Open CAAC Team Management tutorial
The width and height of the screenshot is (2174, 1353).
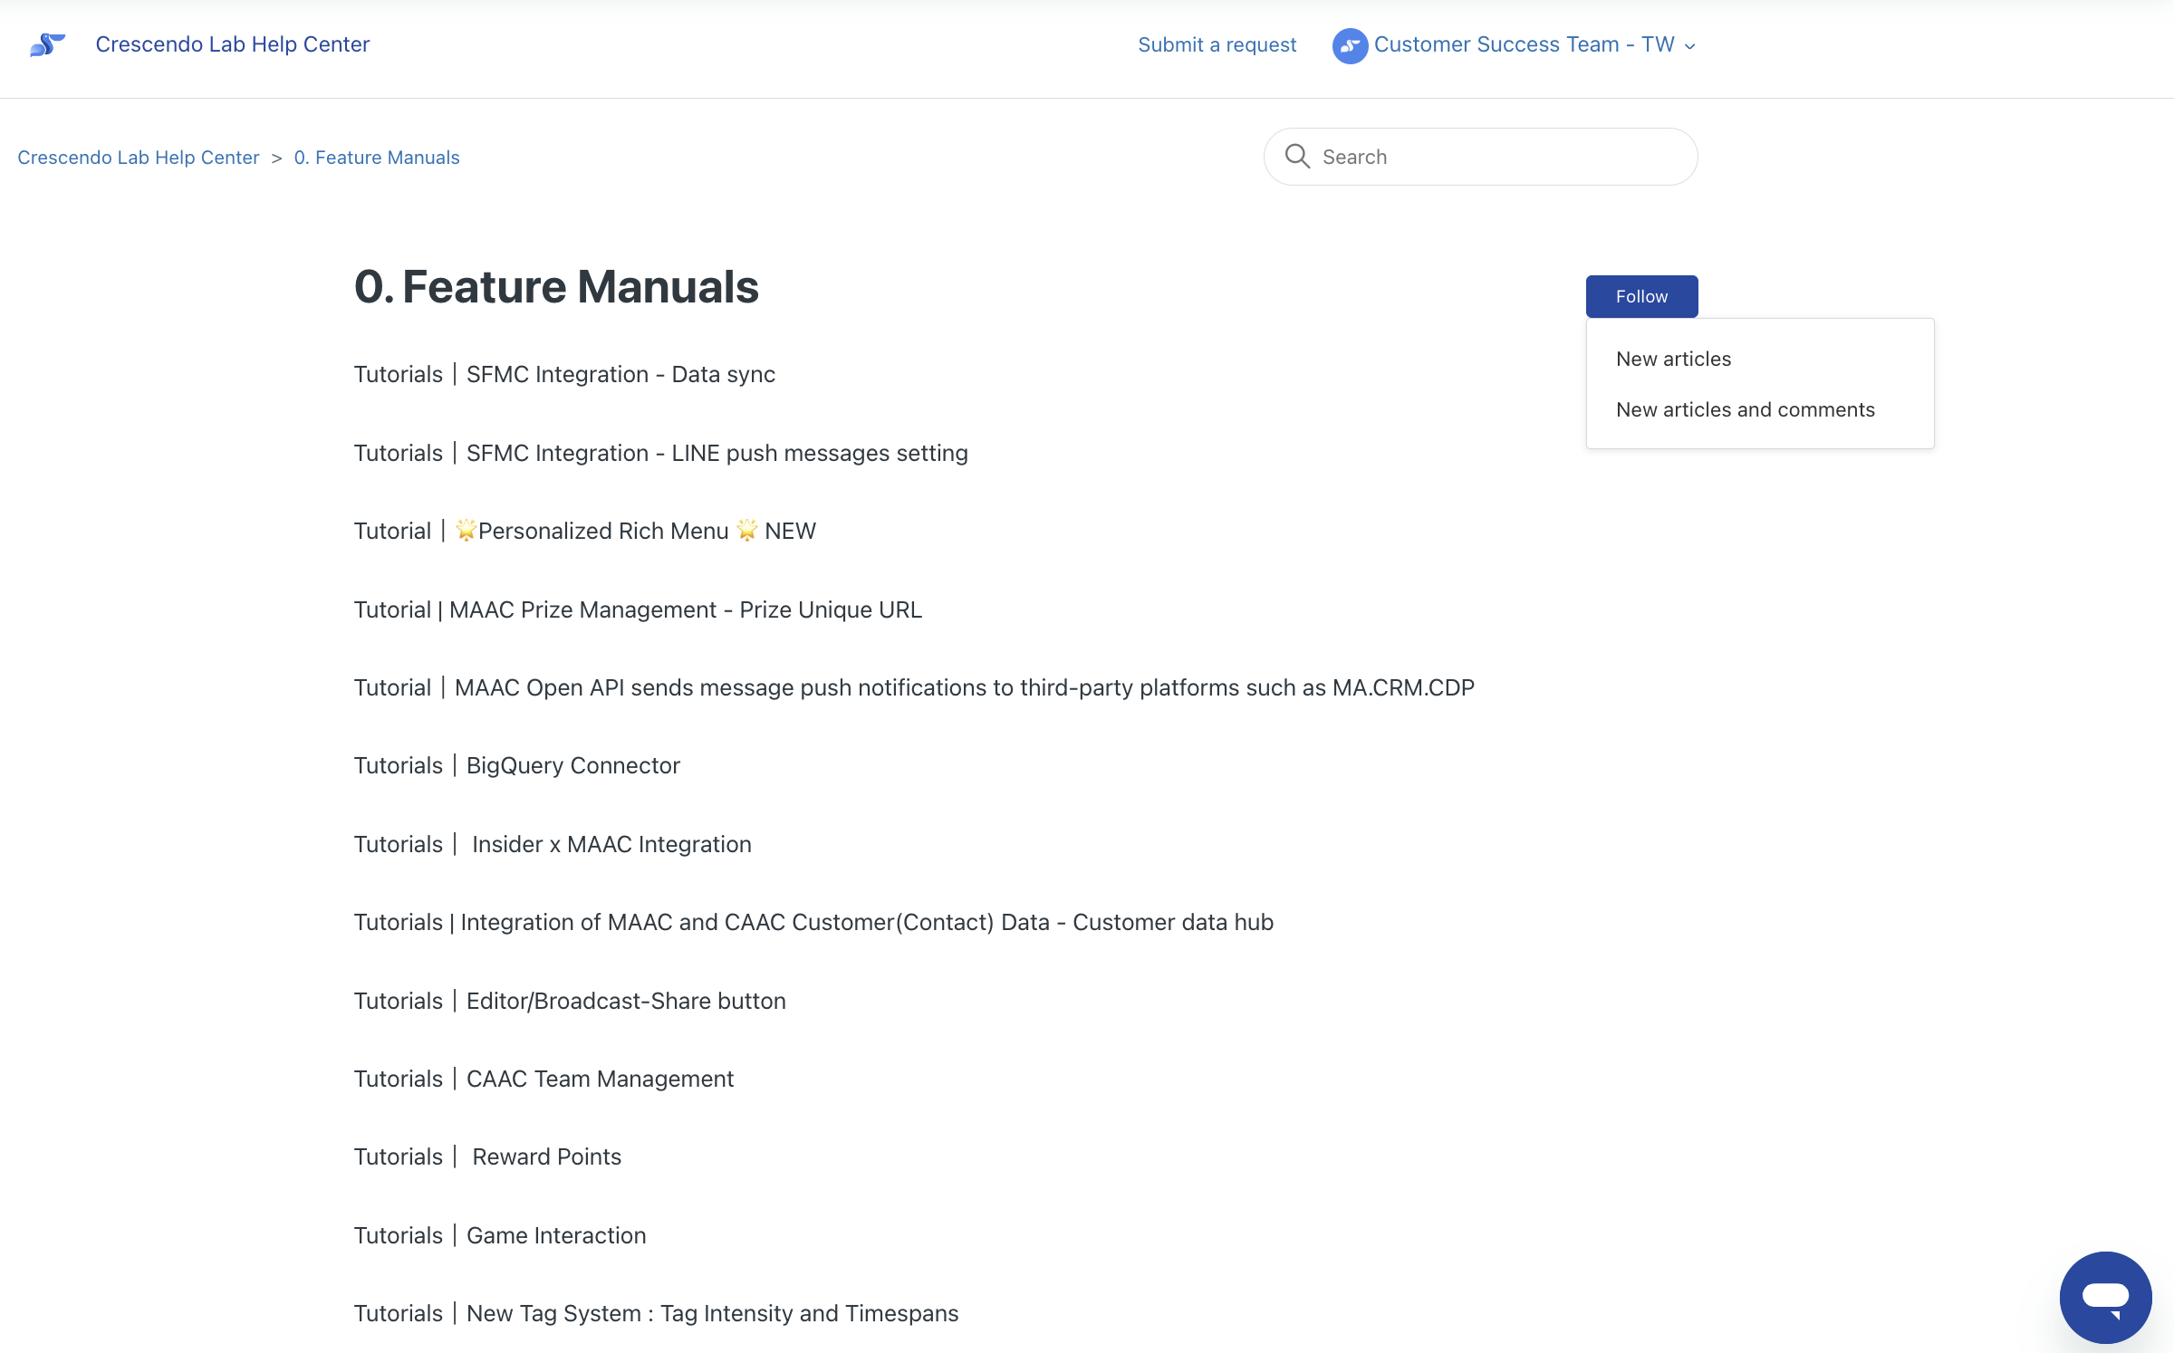pyautogui.click(x=543, y=1079)
